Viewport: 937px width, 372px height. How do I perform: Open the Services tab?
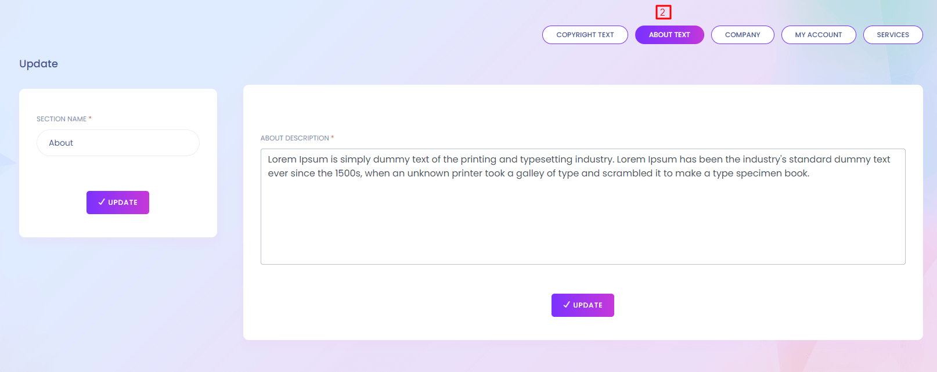(892, 35)
